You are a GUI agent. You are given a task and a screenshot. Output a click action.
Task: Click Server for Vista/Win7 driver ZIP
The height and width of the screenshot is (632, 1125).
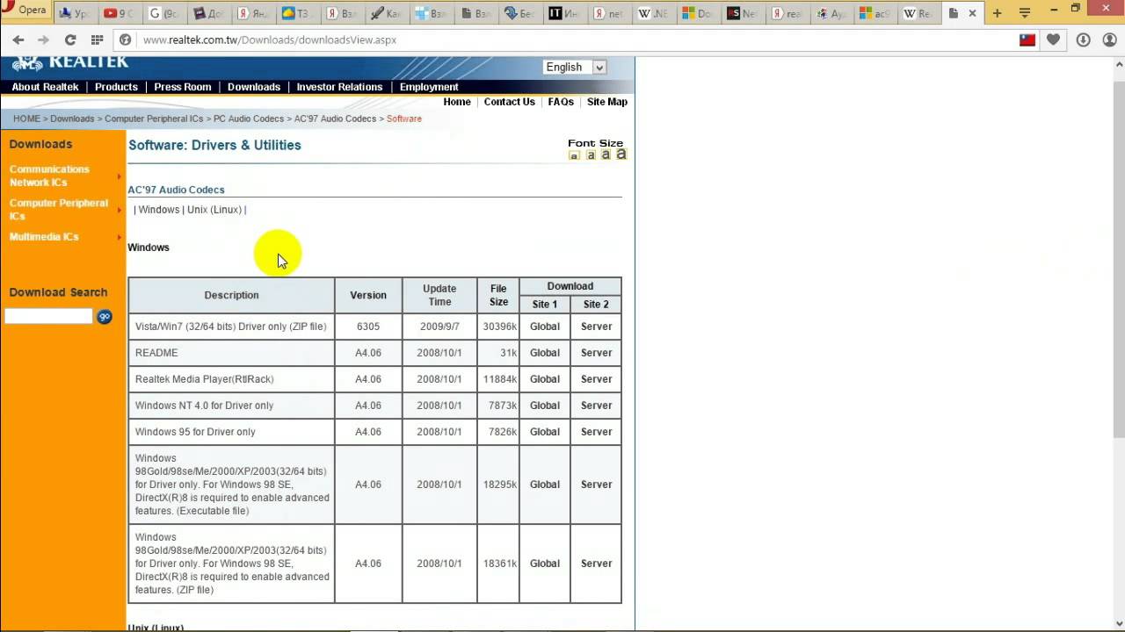596,327
